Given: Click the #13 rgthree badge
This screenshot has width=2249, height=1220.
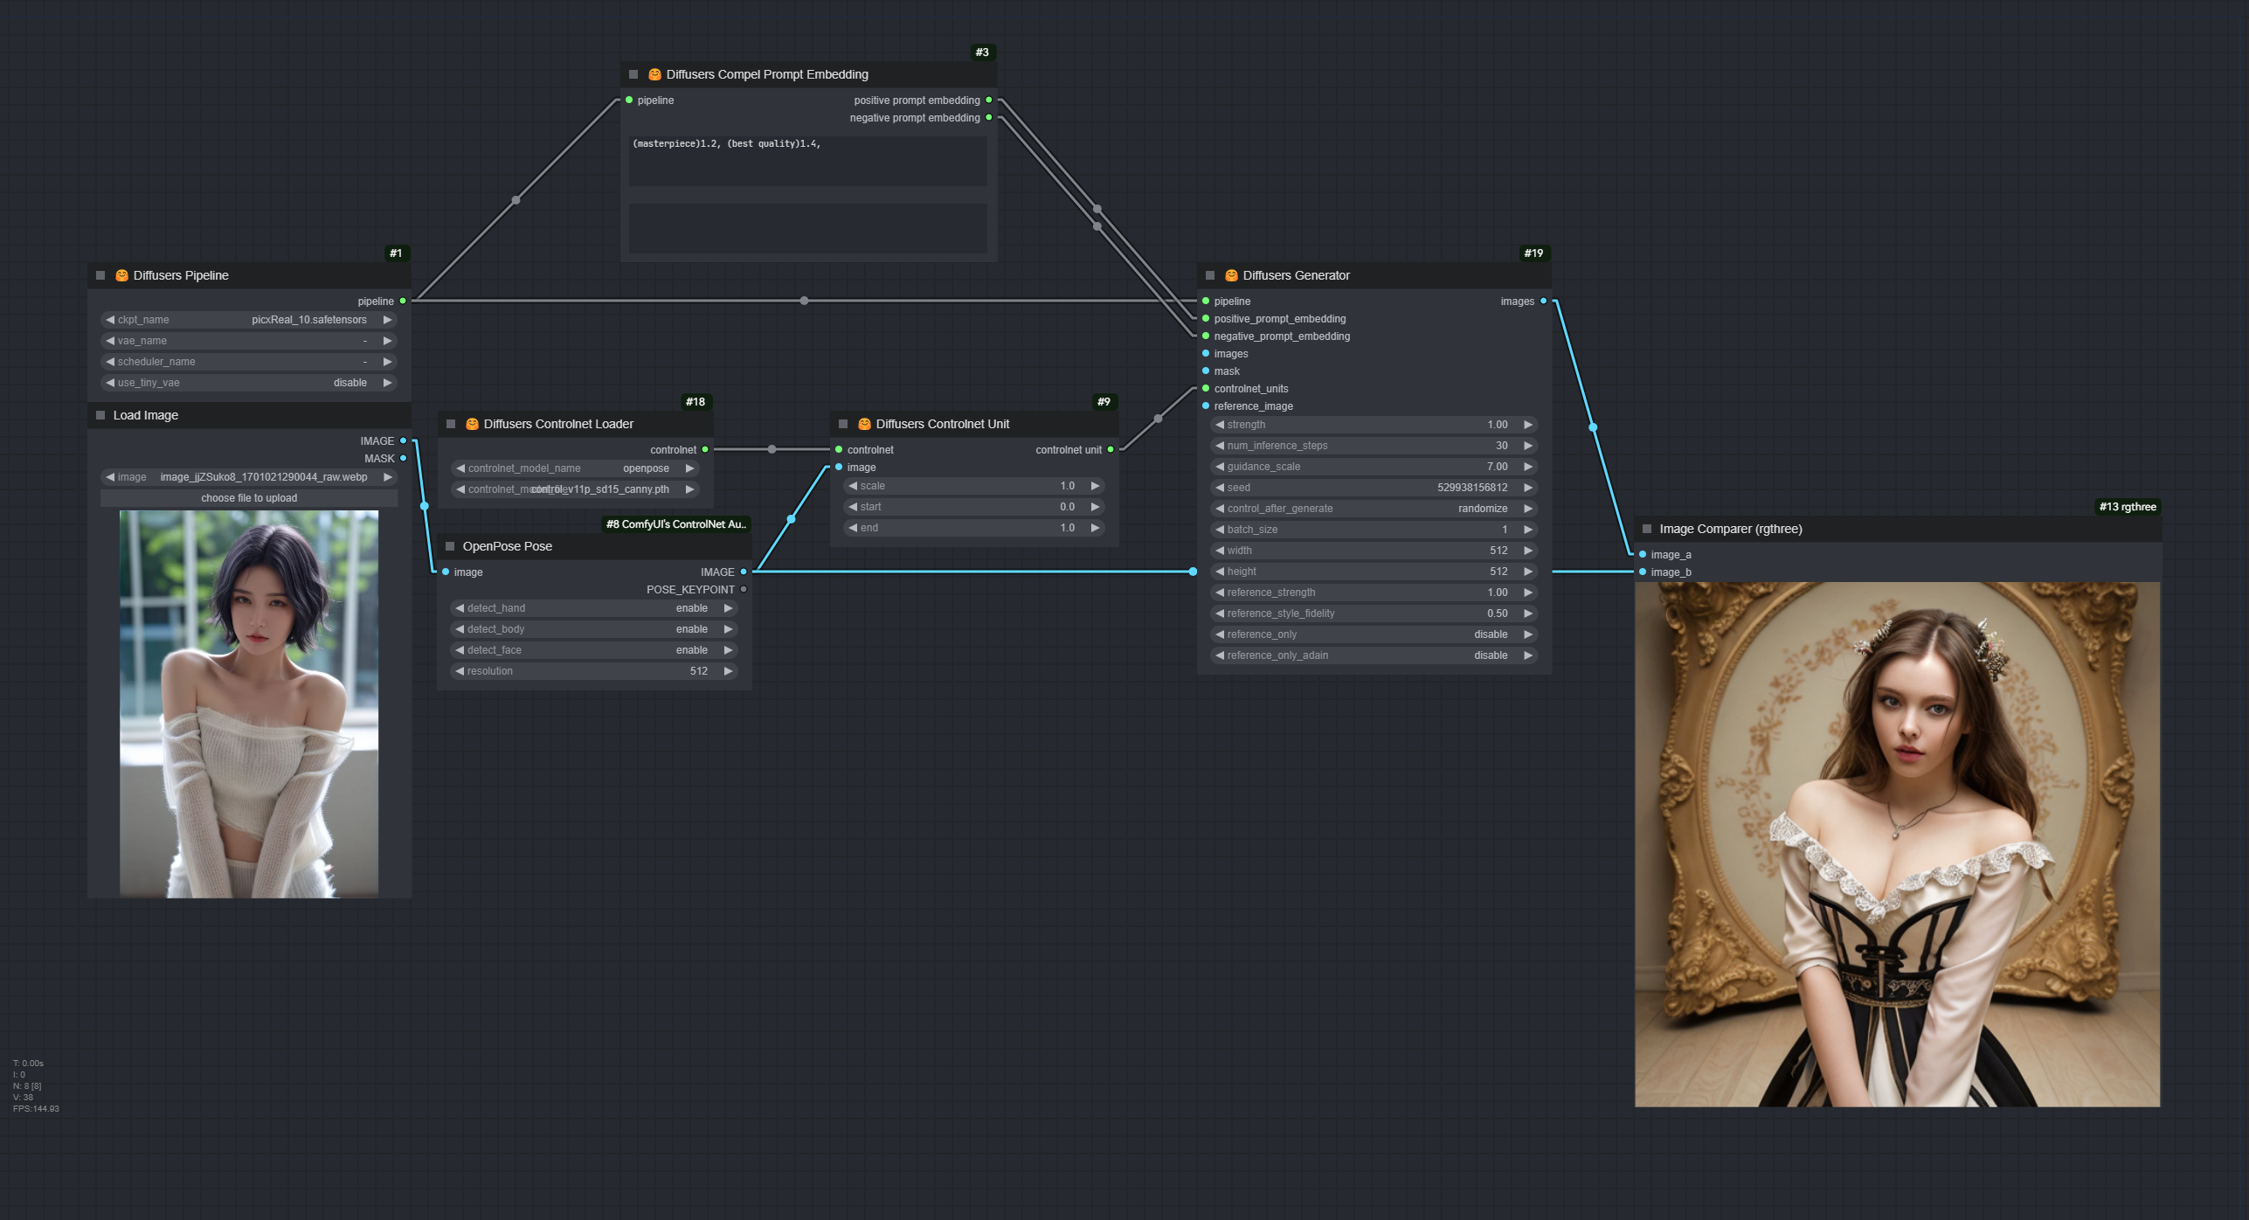Looking at the screenshot, I should (2127, 507).
